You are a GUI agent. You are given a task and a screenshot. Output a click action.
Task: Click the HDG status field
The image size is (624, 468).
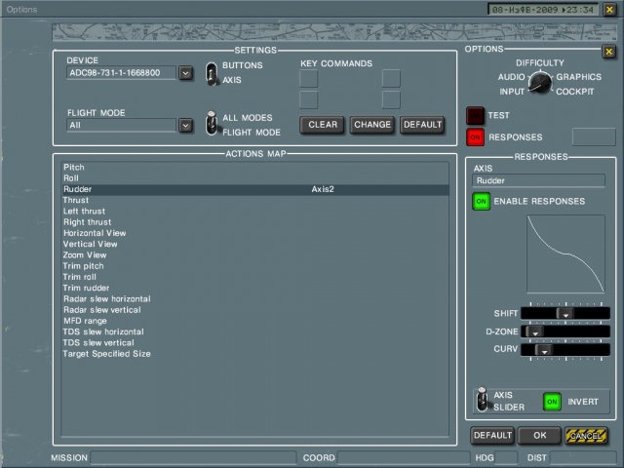506,458
